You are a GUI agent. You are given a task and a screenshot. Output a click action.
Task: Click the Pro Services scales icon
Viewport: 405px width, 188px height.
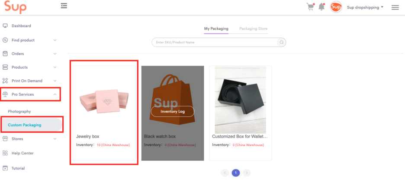(5, 94)
